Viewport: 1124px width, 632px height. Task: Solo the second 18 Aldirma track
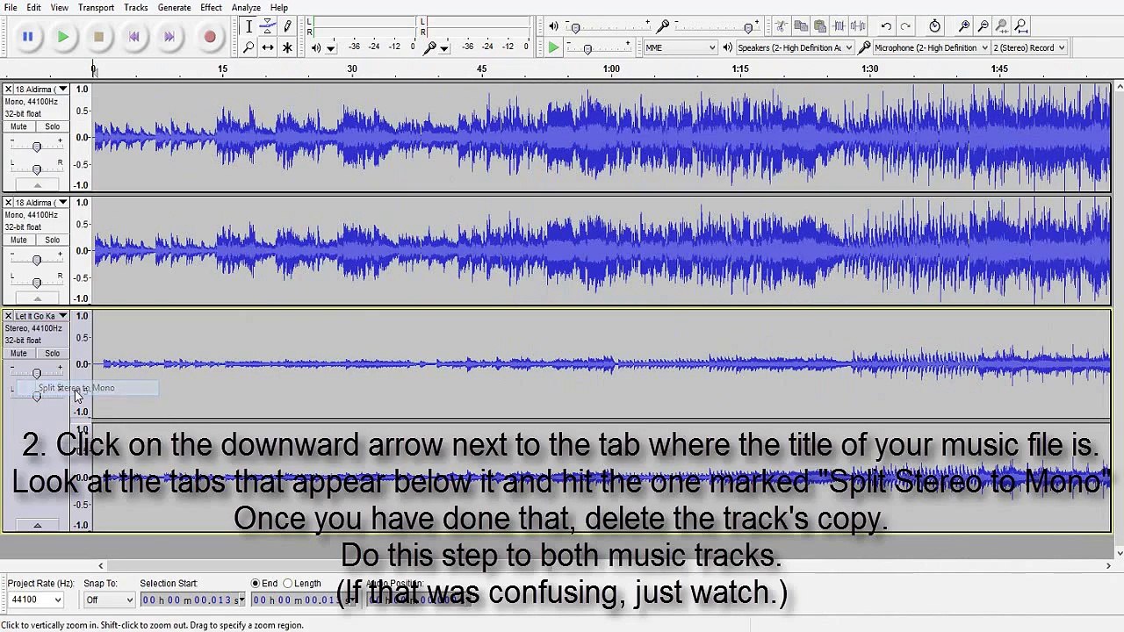(x=53, y=240)
